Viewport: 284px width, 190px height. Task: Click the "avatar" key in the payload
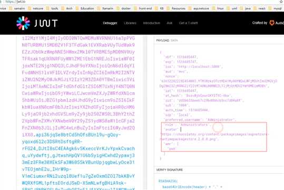tap(171, 129)
